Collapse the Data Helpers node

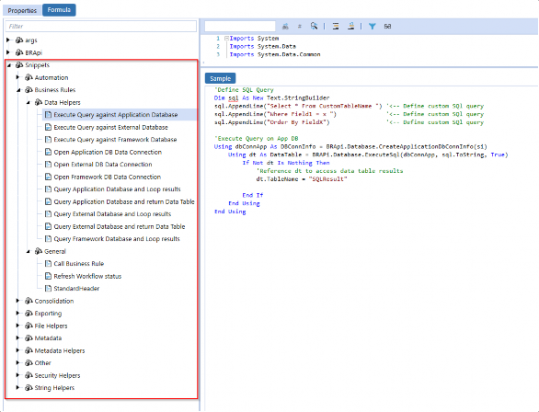pos(29,102)
